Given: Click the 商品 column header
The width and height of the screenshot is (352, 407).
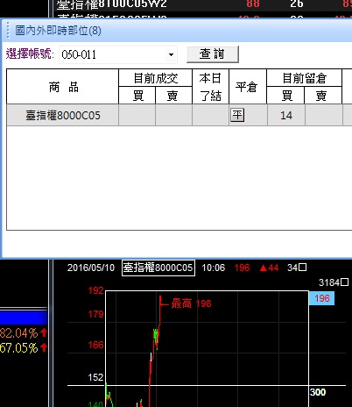Looking at the screenshot, I should 63,87.
